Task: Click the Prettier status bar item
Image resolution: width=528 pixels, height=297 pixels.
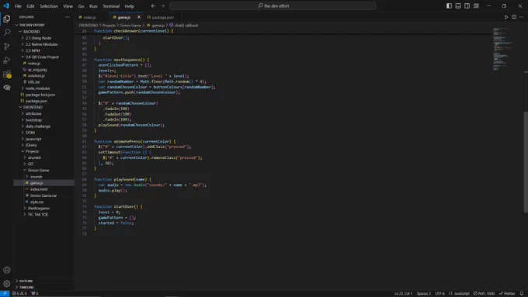Action: (x=507, y=294)
